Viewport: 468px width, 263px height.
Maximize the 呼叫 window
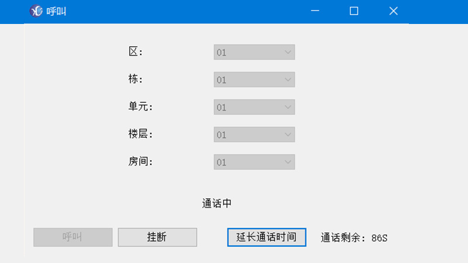[354, 11]
